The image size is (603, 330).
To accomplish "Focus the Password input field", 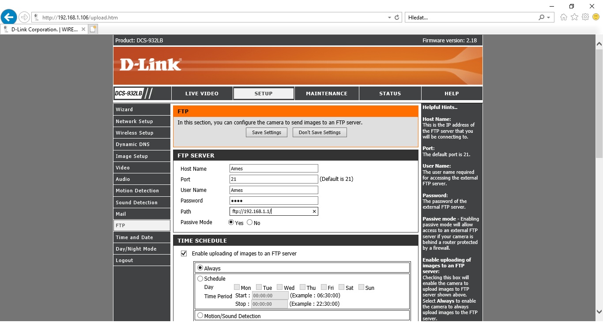I will (274, 201).
